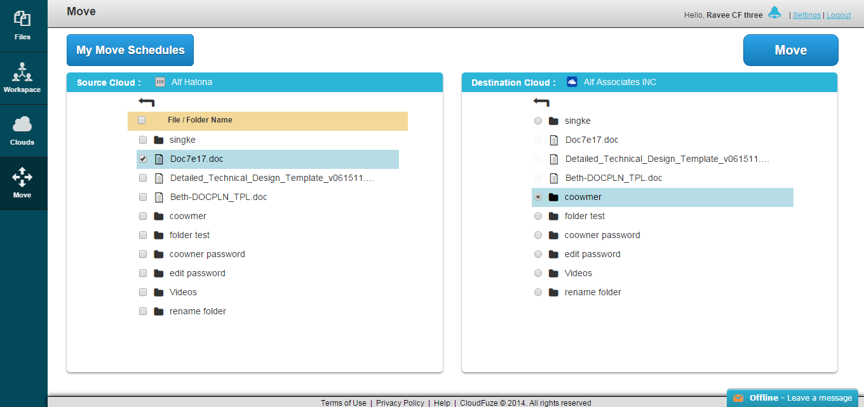Check the source Beth-DOCPLN_TPL.doc checkbox

pos(143,197)
